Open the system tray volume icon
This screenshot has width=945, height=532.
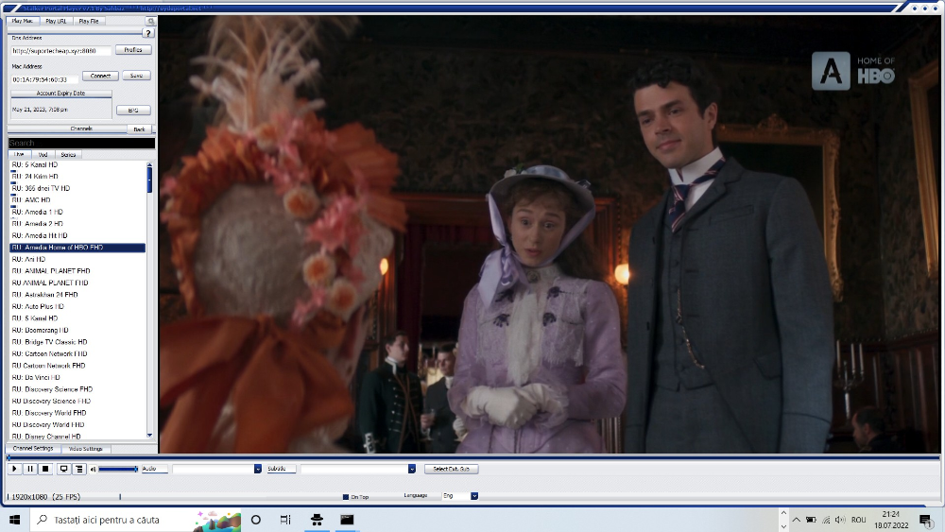pos(840,520)
